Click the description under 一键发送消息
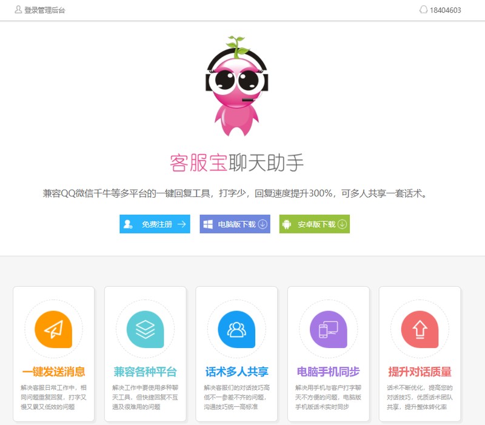Screen dimensions: 485x425 53,397
